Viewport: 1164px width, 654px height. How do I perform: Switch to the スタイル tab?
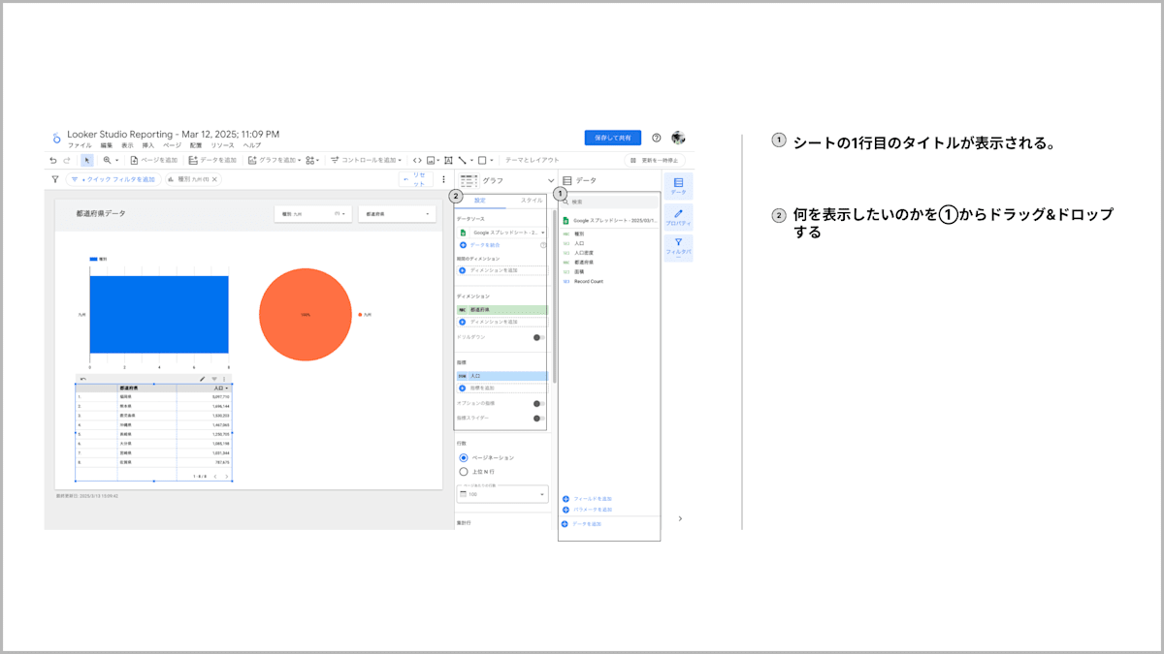pos(532,200)
